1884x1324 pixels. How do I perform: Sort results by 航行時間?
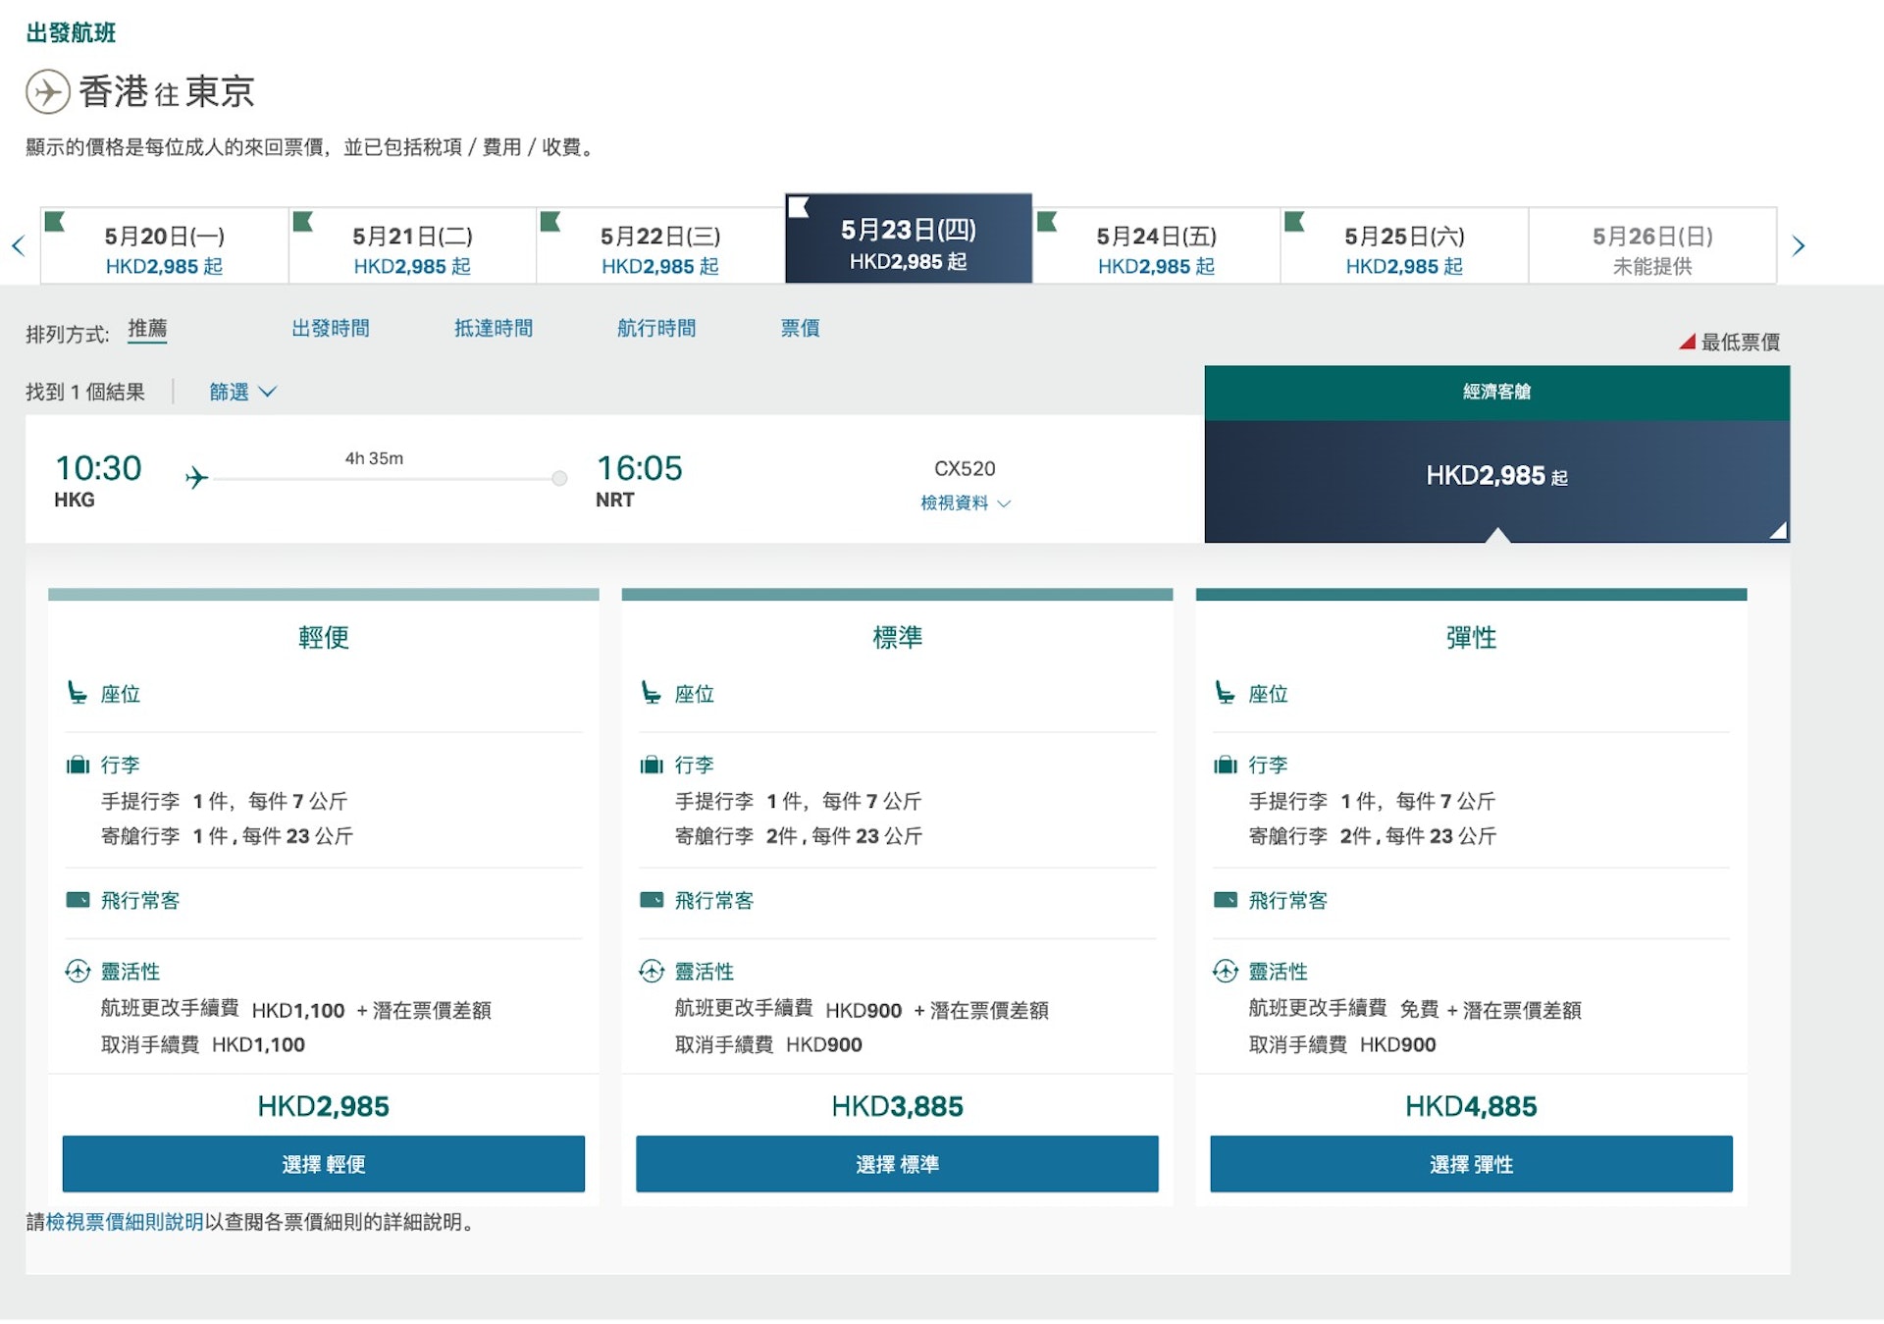point(656,328)
